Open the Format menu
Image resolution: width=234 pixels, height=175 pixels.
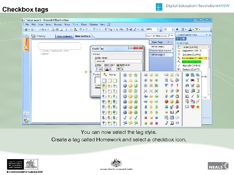pyautogui.click(x=58, y=25)
